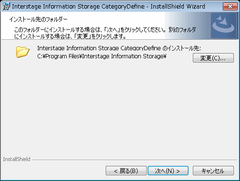Click the window title text in the title bar
This screenshot has width=240, height=181.
pyautogui.click(x=109, y=7)
